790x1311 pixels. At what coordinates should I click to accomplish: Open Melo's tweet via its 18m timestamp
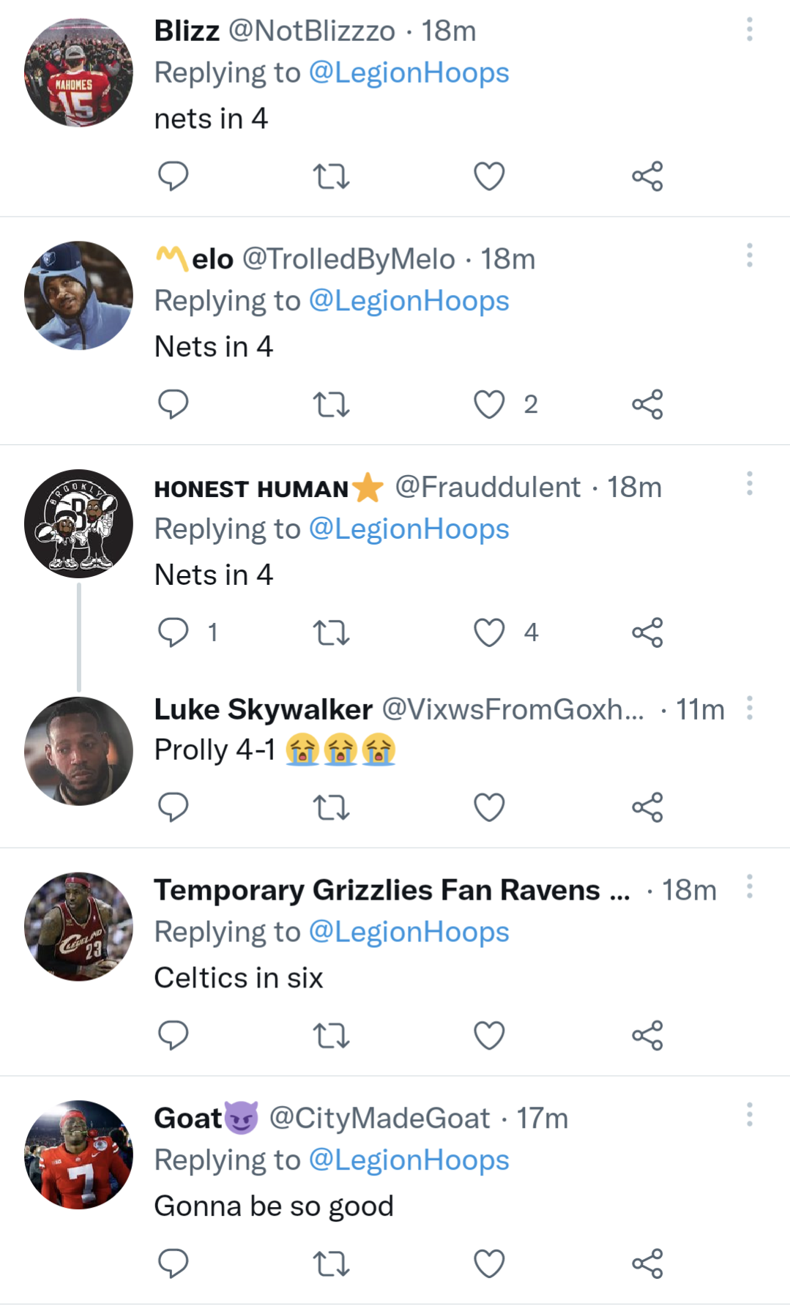(x=509, y=258)
